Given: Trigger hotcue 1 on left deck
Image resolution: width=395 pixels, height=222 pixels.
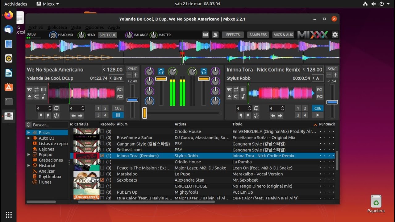Looking at the screenshot, I should (98, 108).
